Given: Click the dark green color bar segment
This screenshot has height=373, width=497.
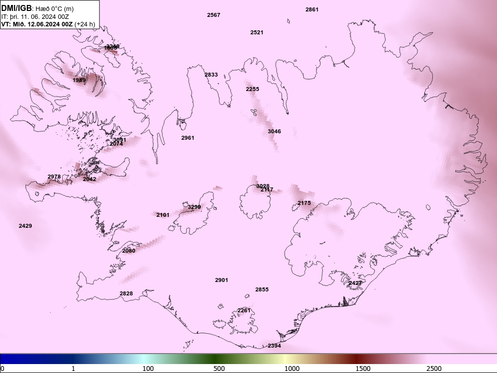Looking at the screenshot, I should 216,359.
